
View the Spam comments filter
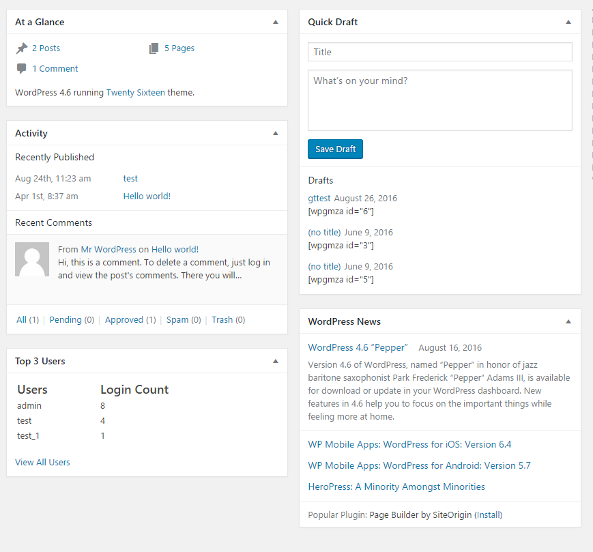[177, 319]
